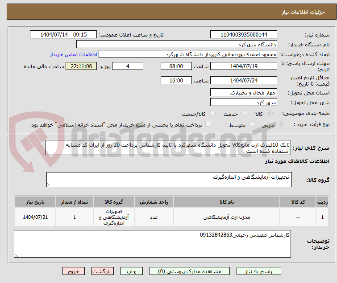Click the گروه کالا textarea
The image size is (337, 283).
click(169, 180)
